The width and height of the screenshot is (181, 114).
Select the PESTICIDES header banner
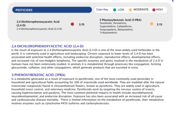click(x=52, y=10)
